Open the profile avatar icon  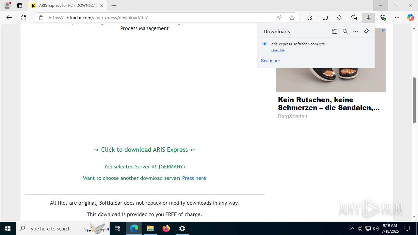coord(7,6)
